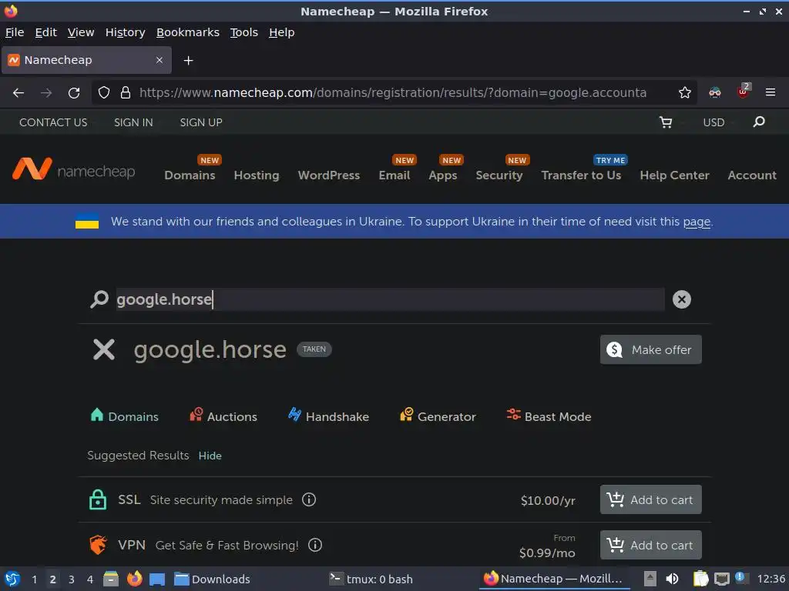
Task: Click the forward navigation arrow
Action: tap(46, 92)
